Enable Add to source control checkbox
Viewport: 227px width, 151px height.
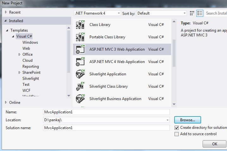coord(176,134)
